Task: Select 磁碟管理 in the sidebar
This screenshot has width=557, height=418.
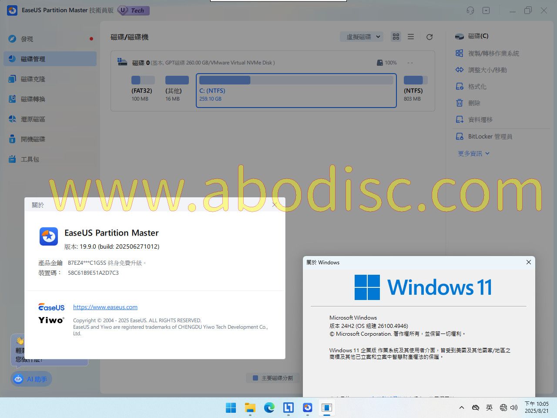Action: point(50,59)
